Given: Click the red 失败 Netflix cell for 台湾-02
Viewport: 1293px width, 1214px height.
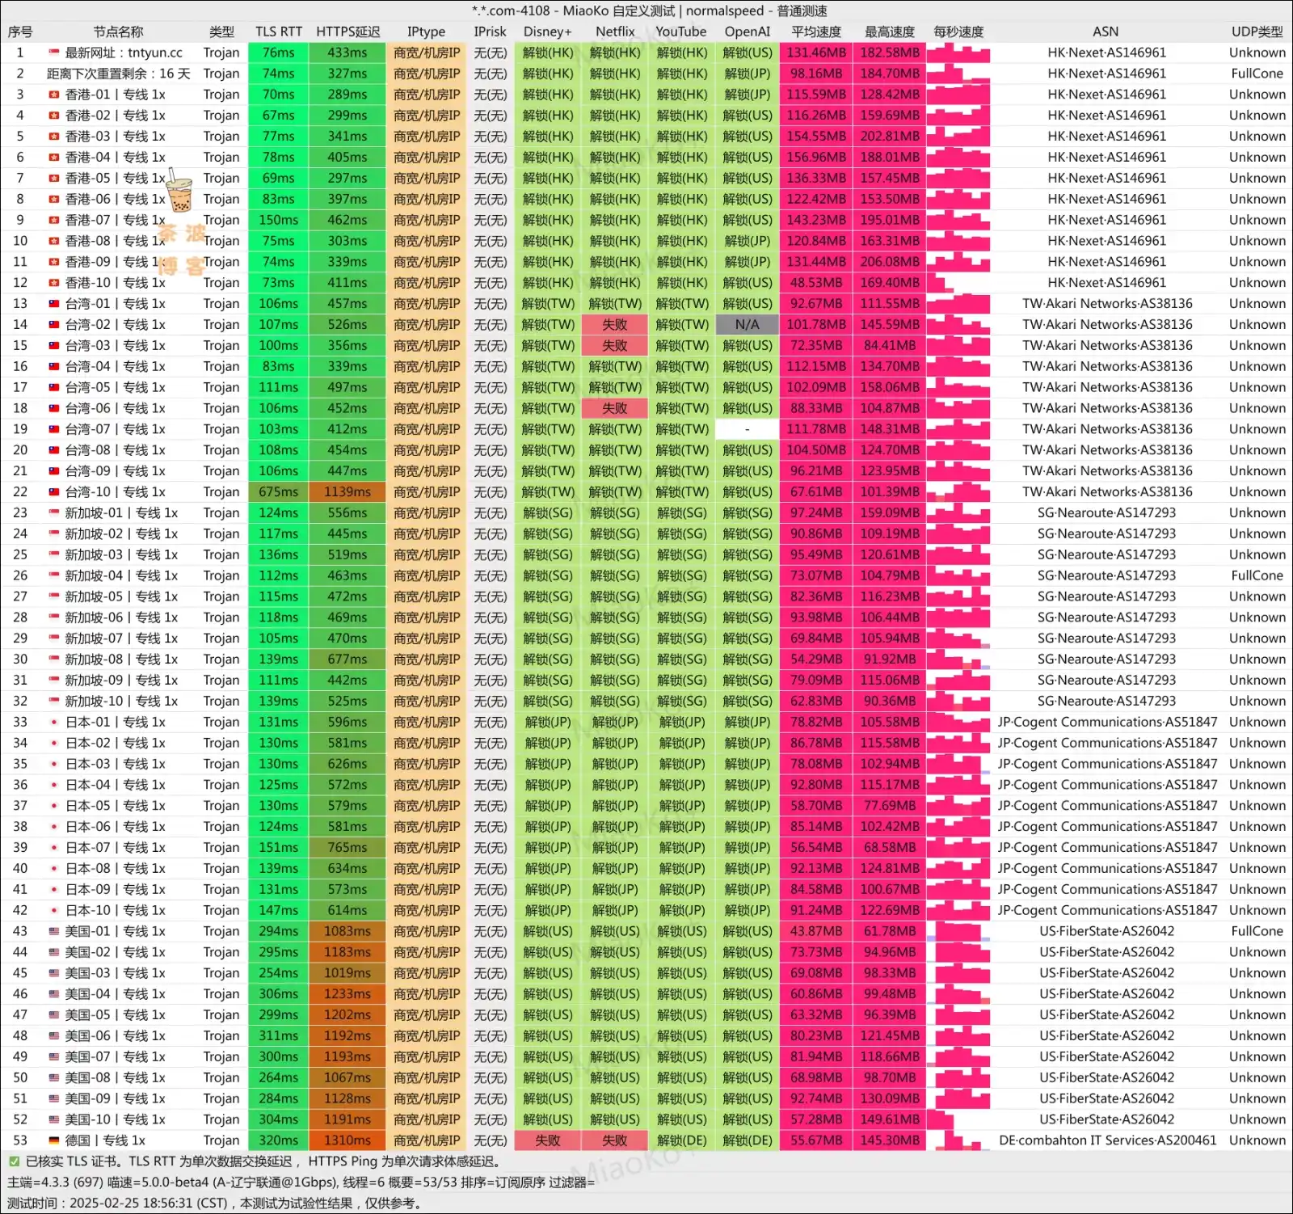Looking at the screenshot, I should pyautogui.click(x=615, y=325).
